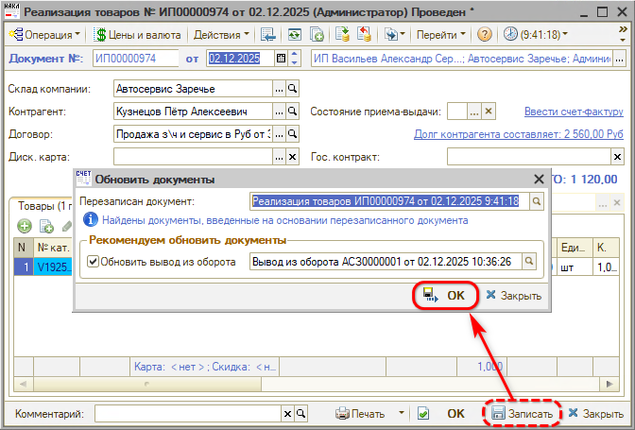Expand the Перейти dropdown menu

tap(441, 34)
